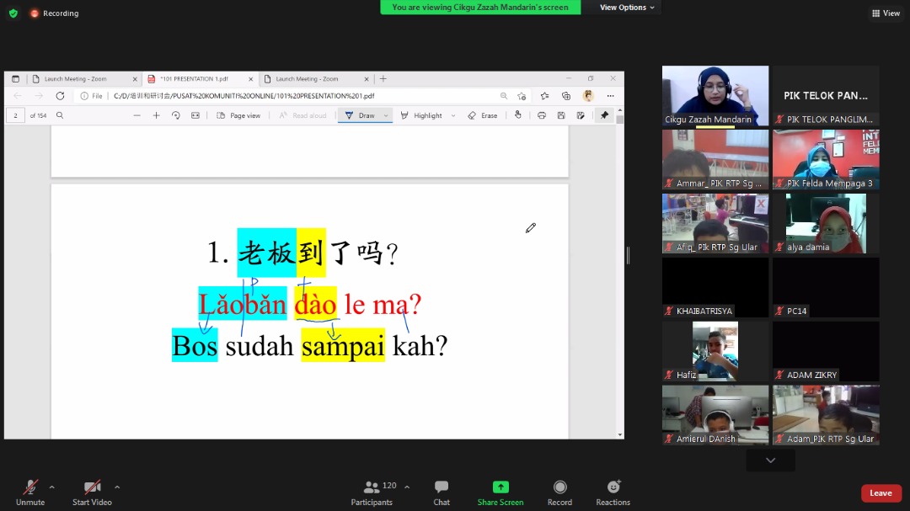Close the 101 PRESENTATION 1.pdf tab
The width and height of the screenshot is (910, 511).
click(251, 79)
